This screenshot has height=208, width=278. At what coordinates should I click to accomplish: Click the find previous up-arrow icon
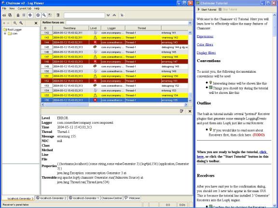tap(114, 15)
